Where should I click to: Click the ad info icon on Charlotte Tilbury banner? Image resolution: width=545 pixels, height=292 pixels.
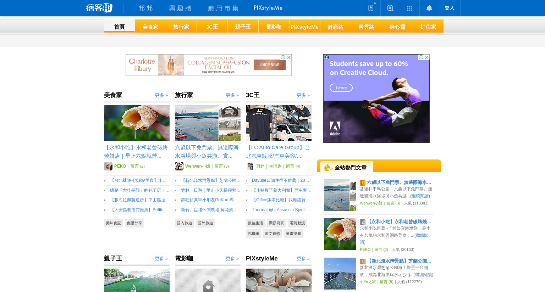pyautogui.click(x=283, y=57)
